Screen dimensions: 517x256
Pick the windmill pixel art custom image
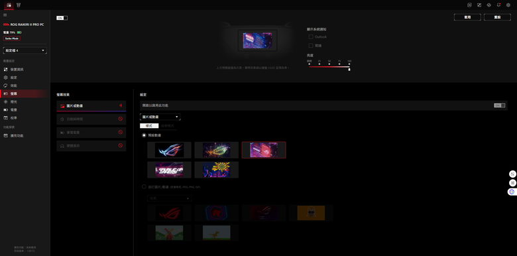tap(170, 233)
